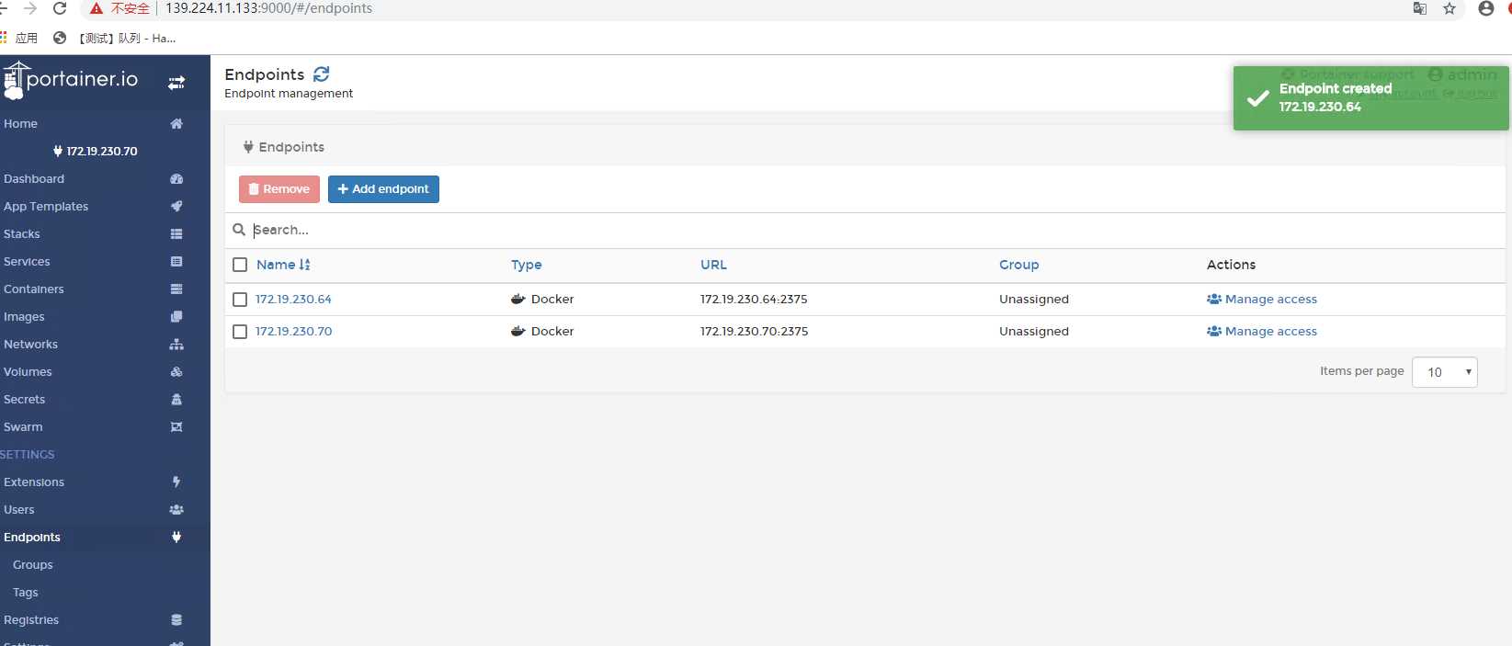Click the Home house icon in sidebar
Viewport: 1512px width, 646px height.
coord(176,123)
